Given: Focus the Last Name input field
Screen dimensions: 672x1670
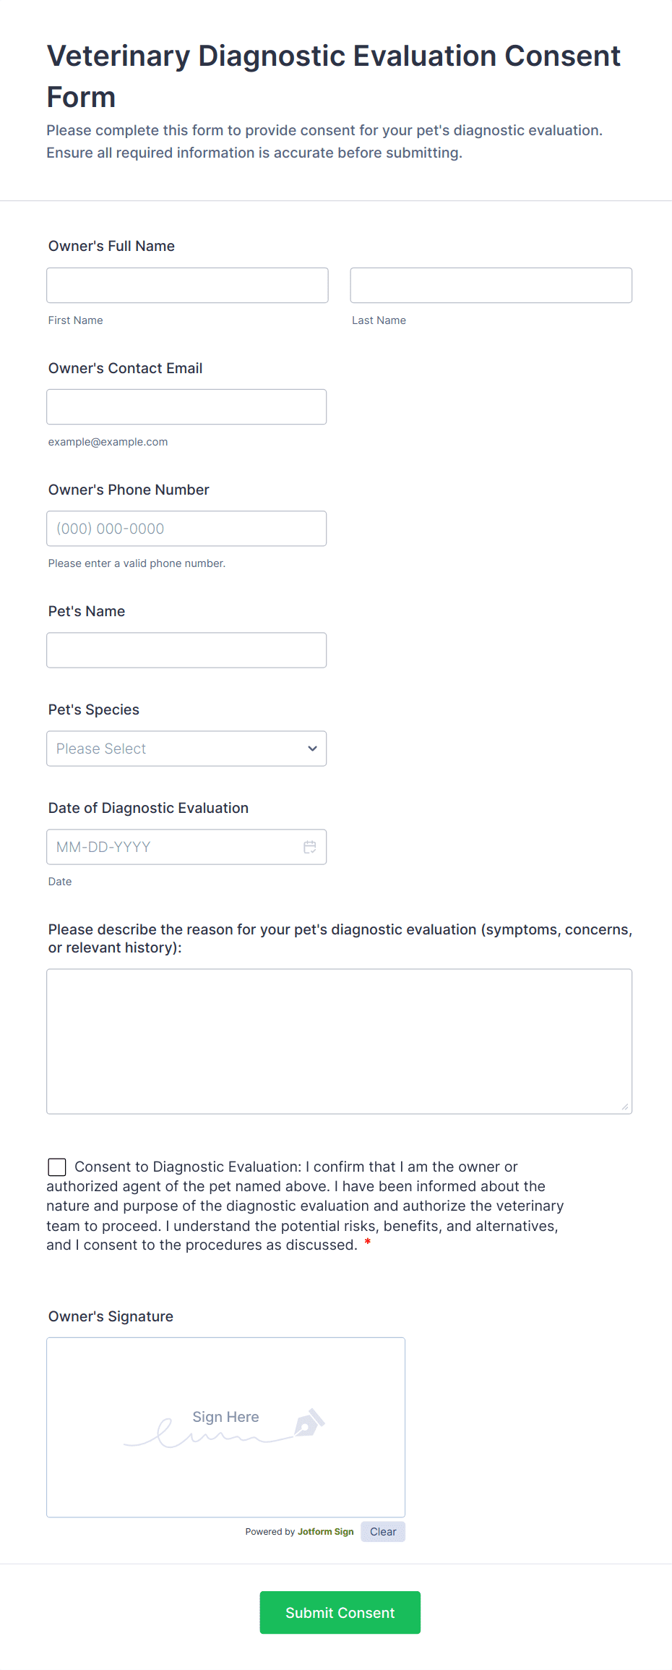Looking at the screenshot, I should [491, 285].
